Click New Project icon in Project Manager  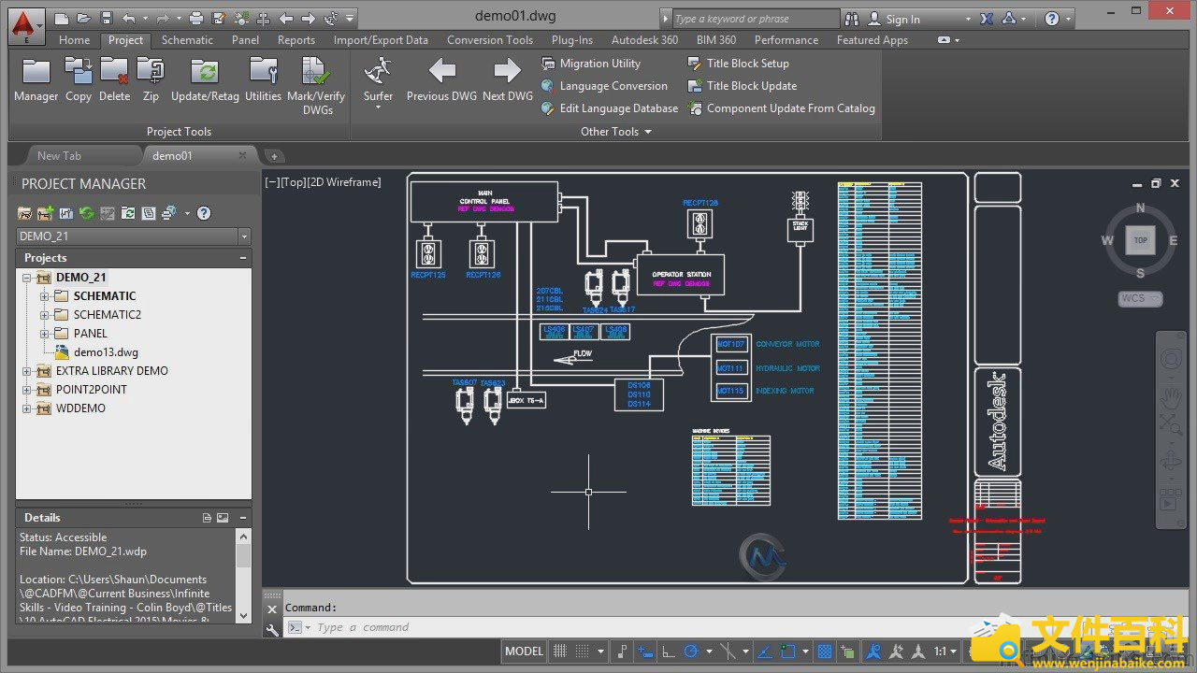45,214
